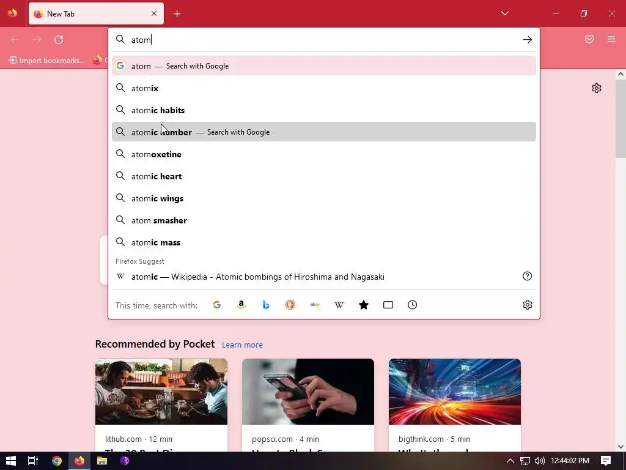Screen dimensions: 626x470
Task: Click in the address bar text field
Action: pos(323,40)
